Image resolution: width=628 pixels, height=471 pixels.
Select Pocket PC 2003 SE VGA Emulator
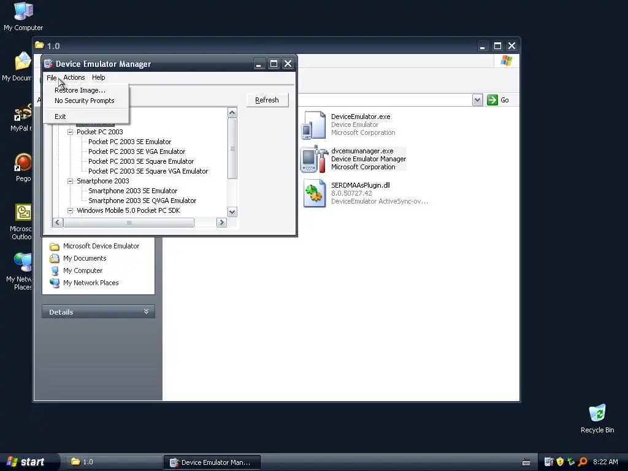137,151
